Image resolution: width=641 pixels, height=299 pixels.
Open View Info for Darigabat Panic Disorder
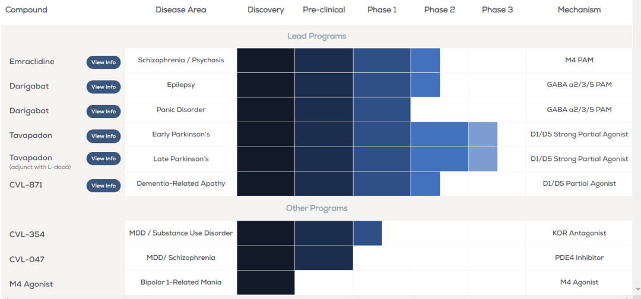[x=103, y=112]
